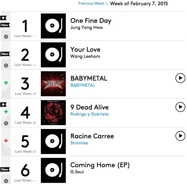The height and width of the screenshot is (184, 187).
Task: Expand details circle icon for 9 Dead Alive
Action: click(6, 123)
